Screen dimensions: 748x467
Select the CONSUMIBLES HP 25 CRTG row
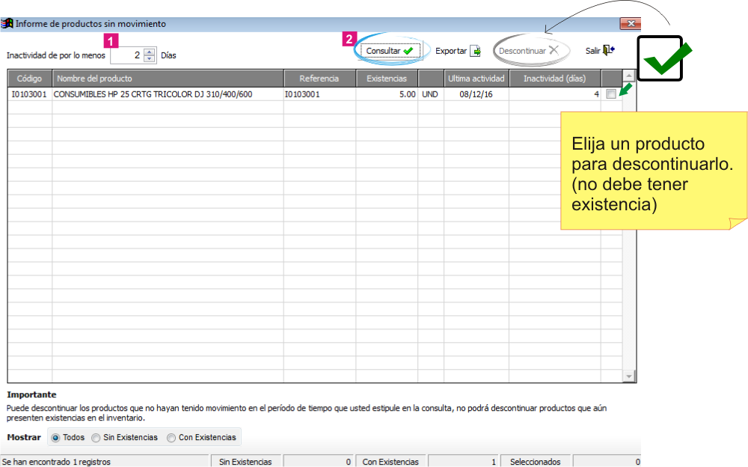pos(314,94)
